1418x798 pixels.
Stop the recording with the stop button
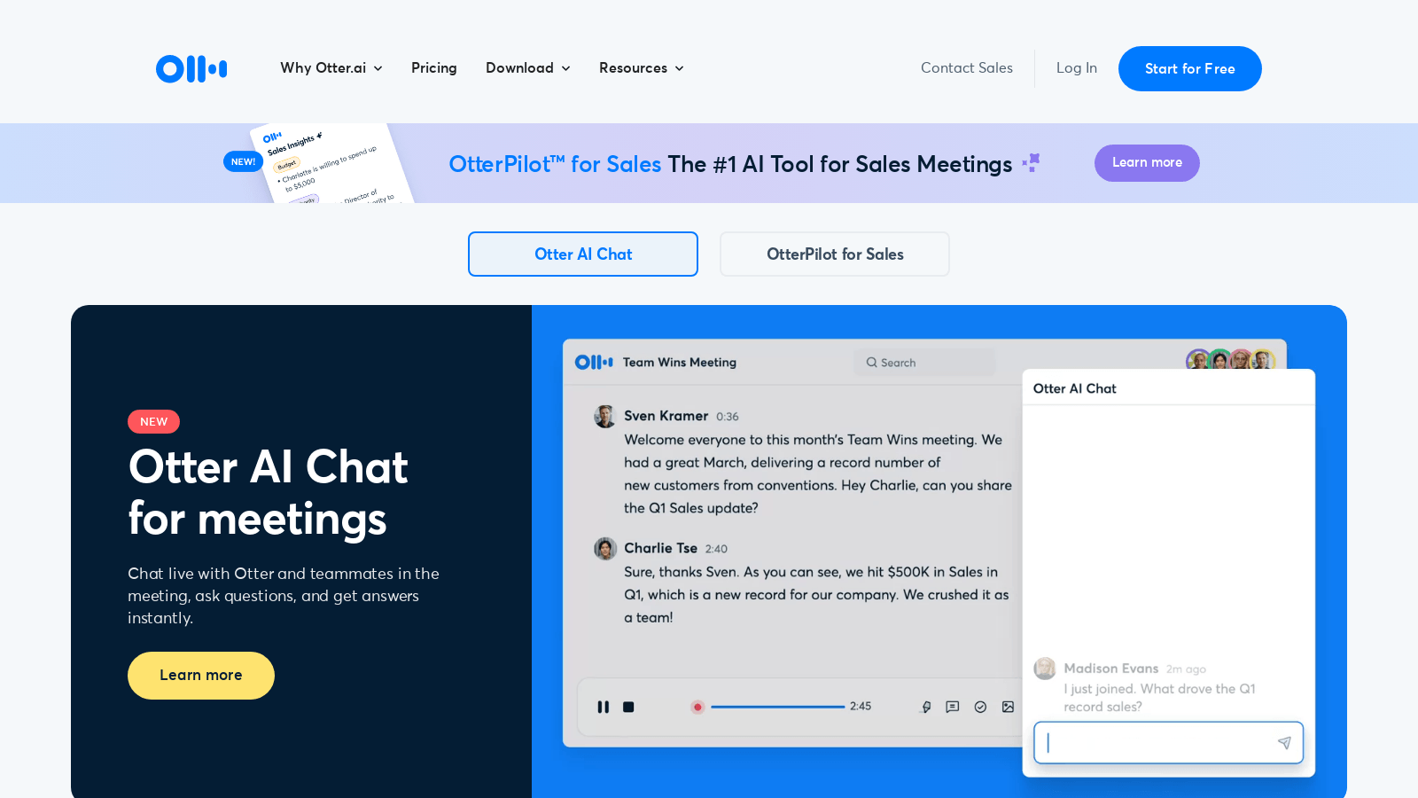628,707
